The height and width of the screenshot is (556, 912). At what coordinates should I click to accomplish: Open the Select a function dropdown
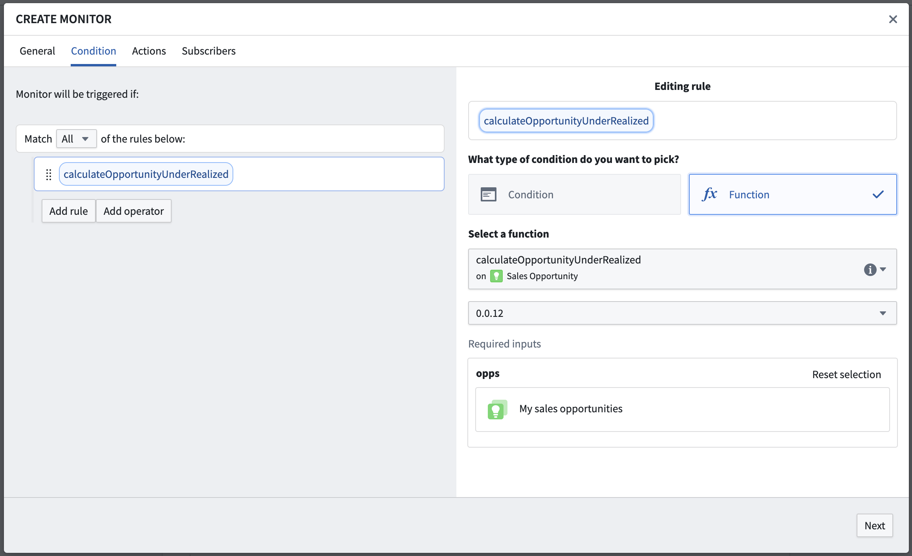(x=682, y=269)
